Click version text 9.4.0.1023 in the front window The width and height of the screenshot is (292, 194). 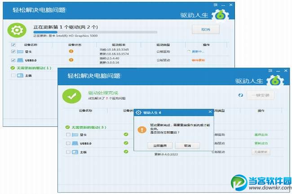(166, 154)
